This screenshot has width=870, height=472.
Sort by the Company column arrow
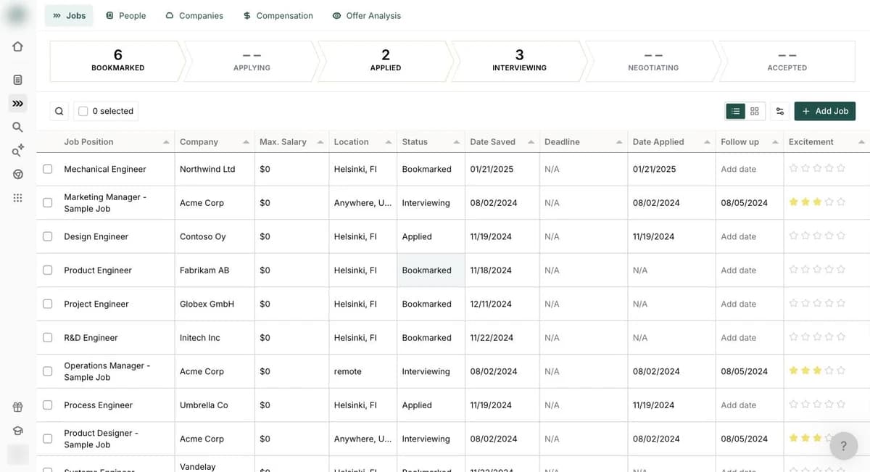[246, 142]
